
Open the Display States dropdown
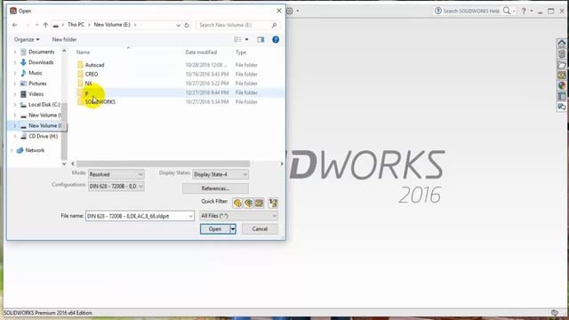(220, 174)
